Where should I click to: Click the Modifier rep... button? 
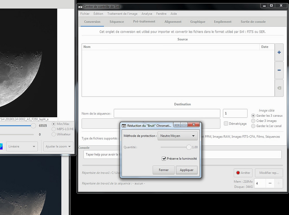pos(269,173)
